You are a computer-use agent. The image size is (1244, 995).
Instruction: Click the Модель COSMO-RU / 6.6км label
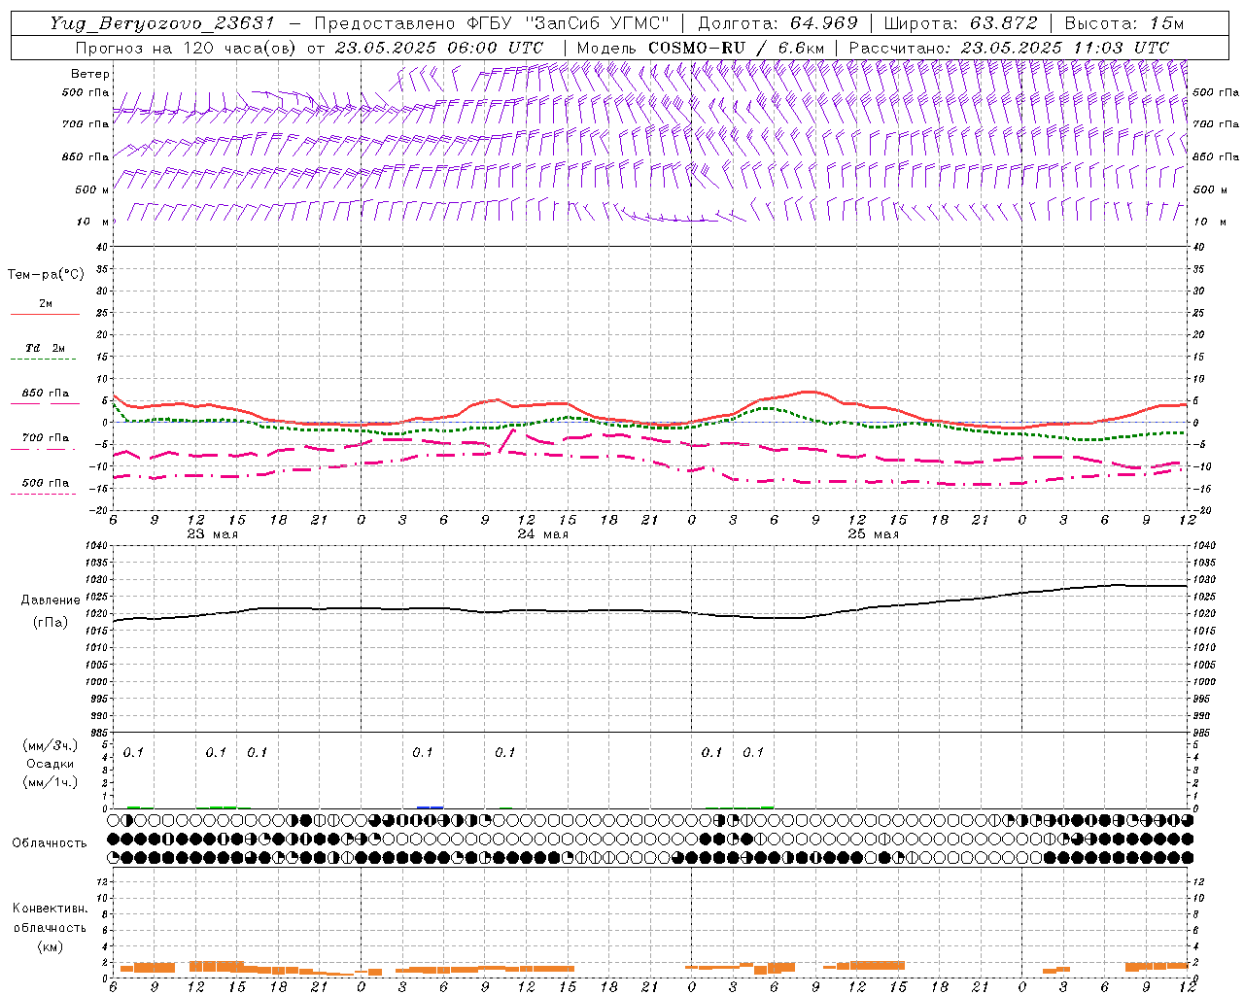(x=701, y=48)
